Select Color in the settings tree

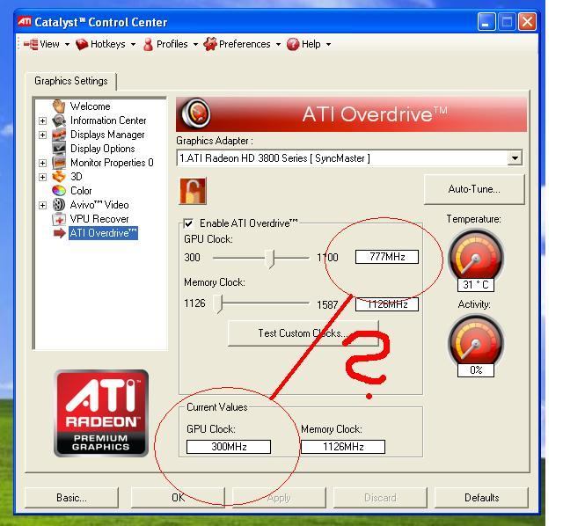[x=81, y=191]
